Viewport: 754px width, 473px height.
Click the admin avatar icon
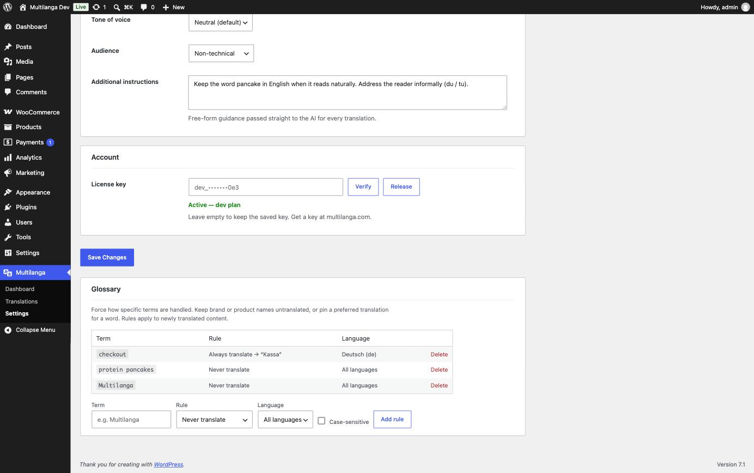(745, 7)
